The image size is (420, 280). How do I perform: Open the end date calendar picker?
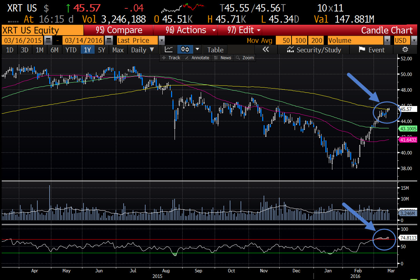pos(109,40)
